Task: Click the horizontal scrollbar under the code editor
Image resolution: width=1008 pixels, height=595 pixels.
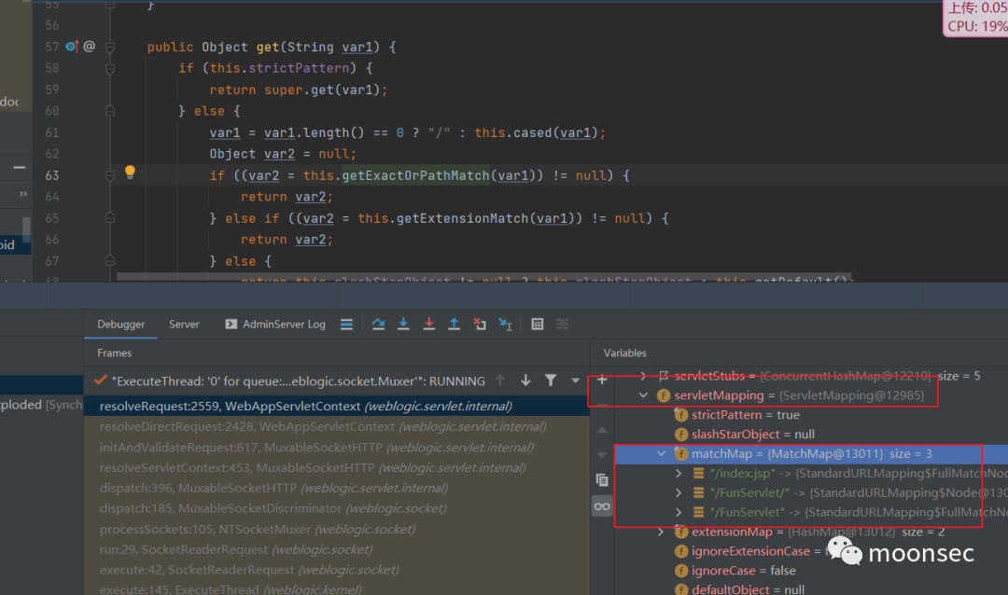Action: click(484, 278)
